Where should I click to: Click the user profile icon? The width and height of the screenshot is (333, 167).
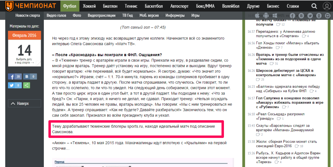click(x=325, y=6)
